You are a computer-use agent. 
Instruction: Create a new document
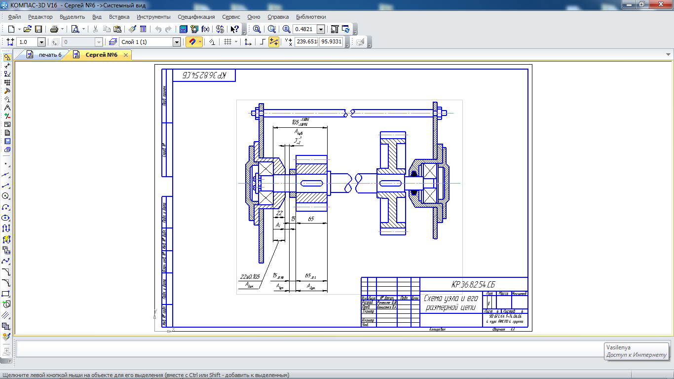point(11,29)
